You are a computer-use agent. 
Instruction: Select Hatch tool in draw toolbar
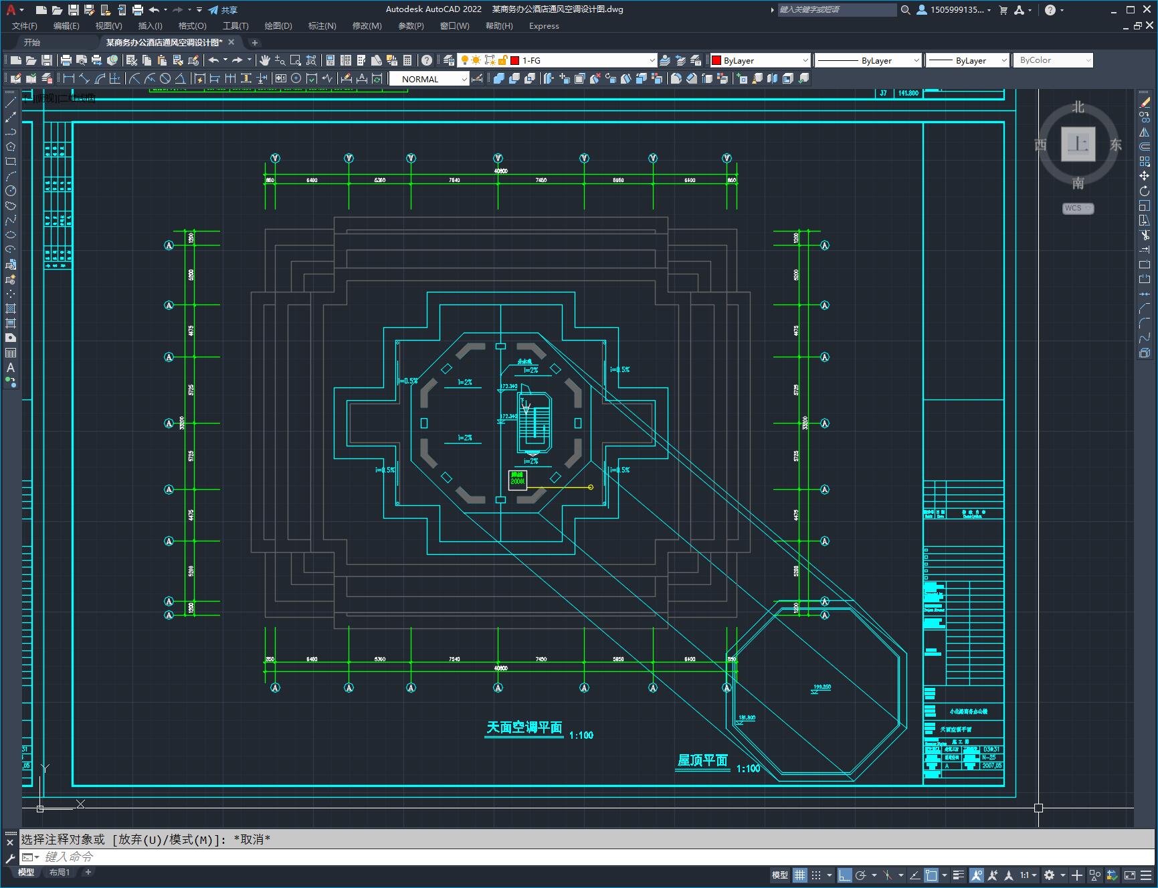[11, 308]
